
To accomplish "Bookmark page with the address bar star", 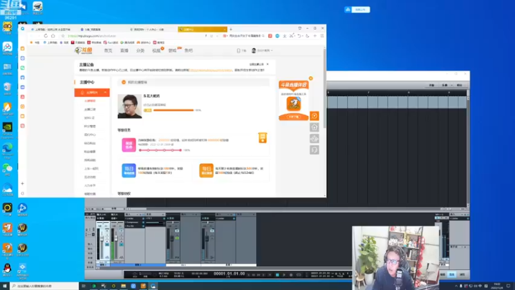I will click(62, 36).
